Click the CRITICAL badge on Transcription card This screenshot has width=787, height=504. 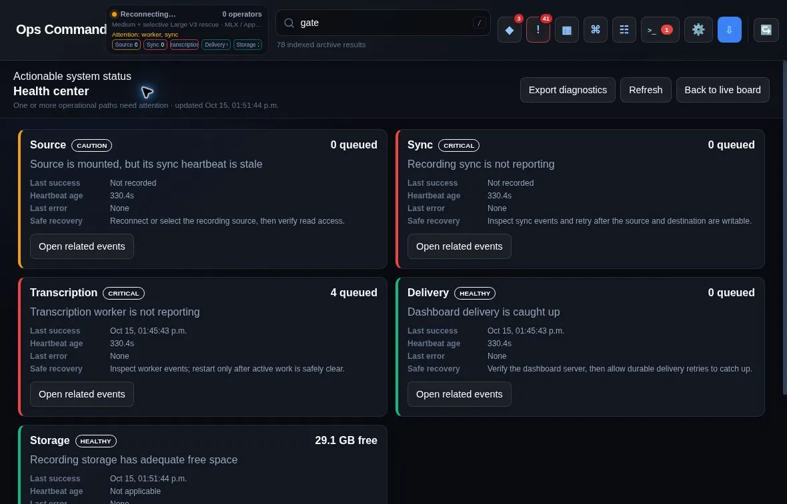tap(123, 293)
